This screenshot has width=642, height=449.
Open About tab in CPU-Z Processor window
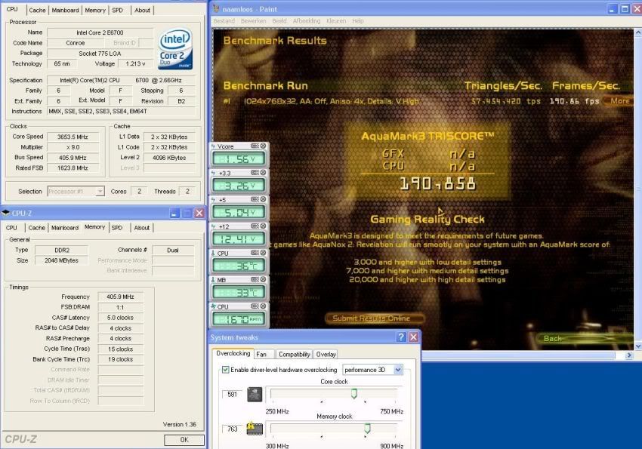click(x=142, y=11)
